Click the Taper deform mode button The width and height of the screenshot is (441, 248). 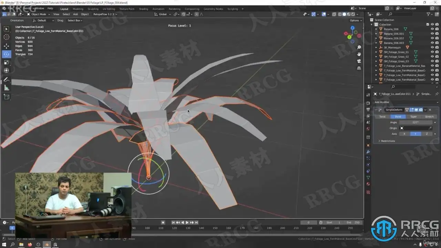[413, 117]
